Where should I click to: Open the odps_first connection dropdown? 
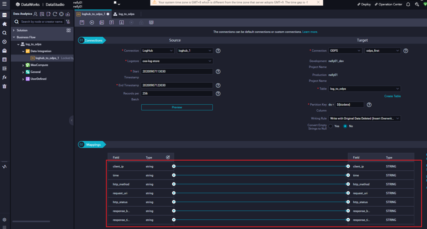point(383,51)
